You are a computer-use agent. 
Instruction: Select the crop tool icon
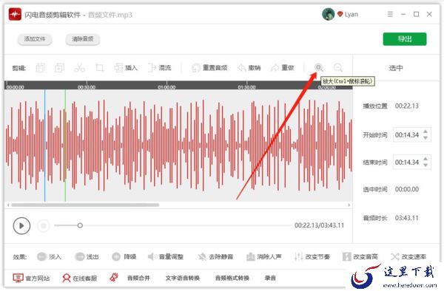(99, 68)
